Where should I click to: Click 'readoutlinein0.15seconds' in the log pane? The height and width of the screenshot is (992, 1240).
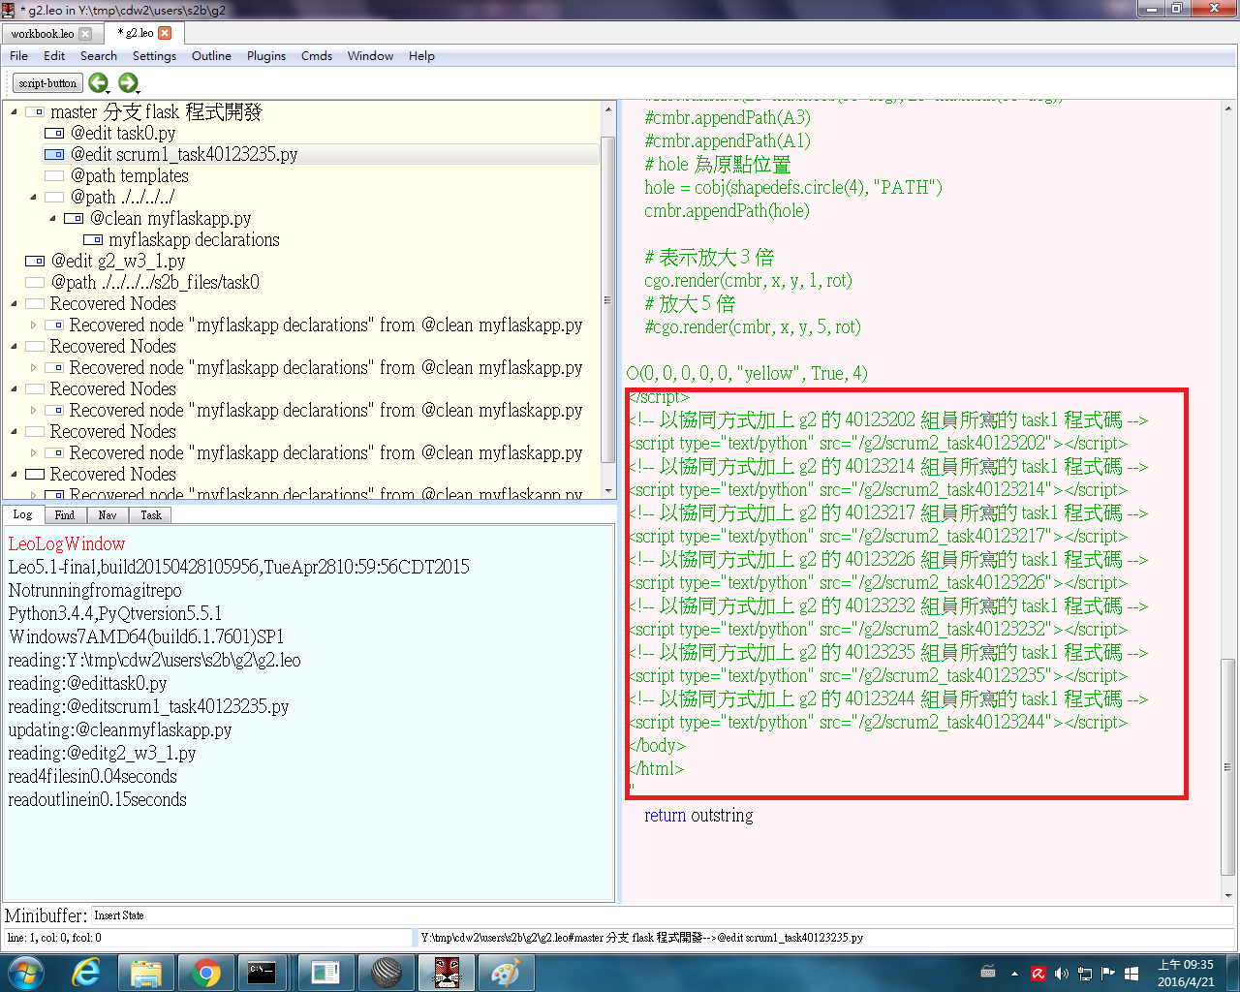pos(97,800)
